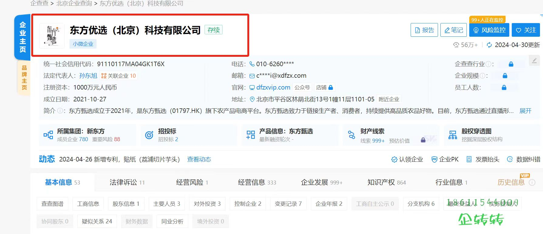Select 企业年报 2 sub-section
The height and width of the screenshot is (234, 543).
329,204
